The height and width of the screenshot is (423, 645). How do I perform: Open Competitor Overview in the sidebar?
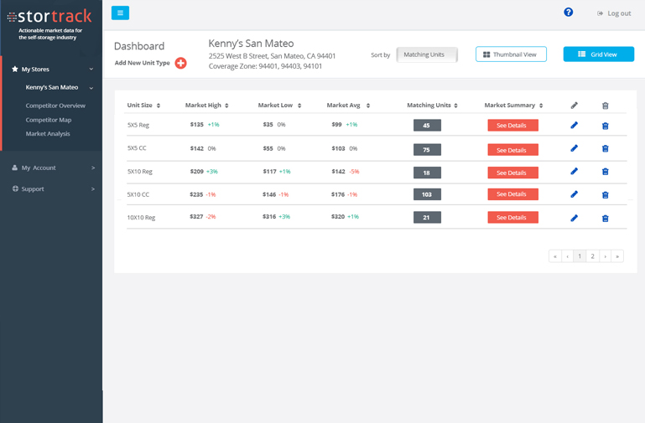[x=55, y=106]
